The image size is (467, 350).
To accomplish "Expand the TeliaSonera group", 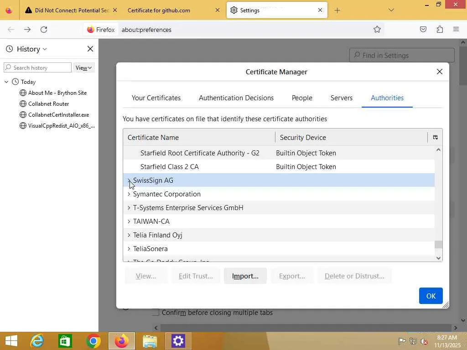I will point(129,248).
